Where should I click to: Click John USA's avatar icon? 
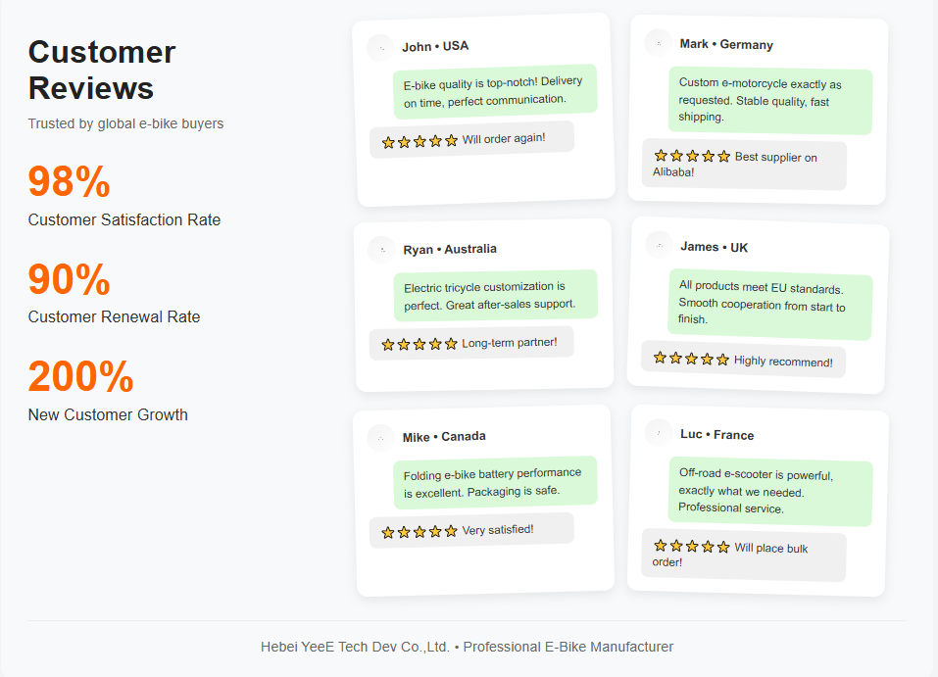[381, 48]
